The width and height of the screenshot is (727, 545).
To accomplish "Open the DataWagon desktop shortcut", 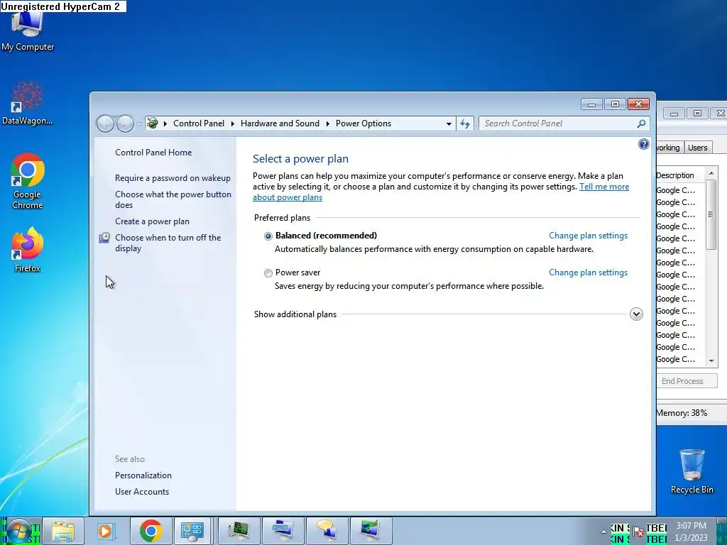I will pos(28,103).
